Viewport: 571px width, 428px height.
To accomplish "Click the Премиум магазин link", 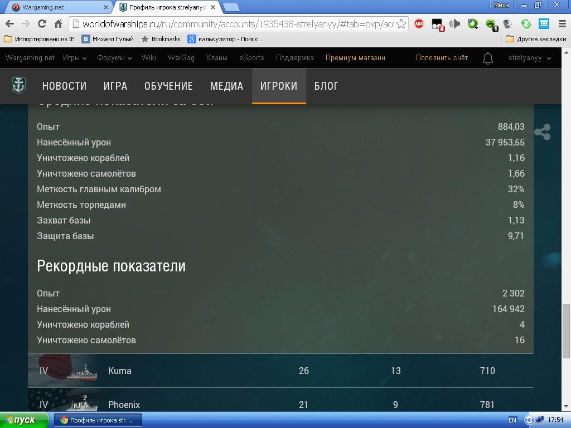I will (x=355, y=58).
